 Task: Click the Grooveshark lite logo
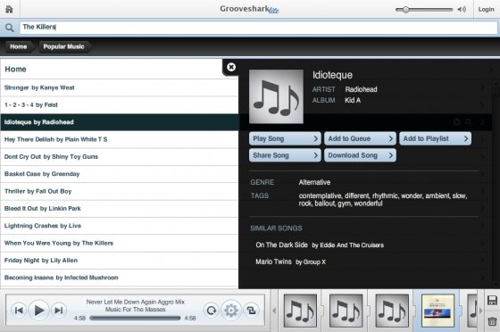[x=249, y=9]
